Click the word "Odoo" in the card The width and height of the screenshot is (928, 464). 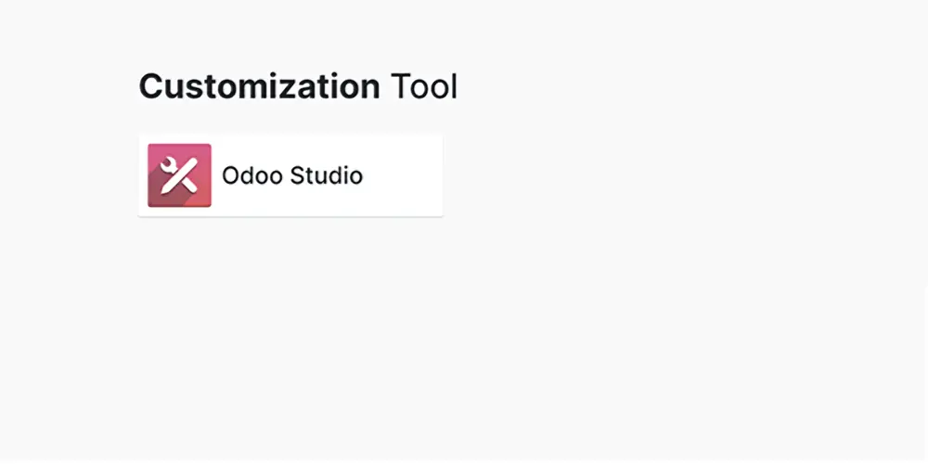251,175
